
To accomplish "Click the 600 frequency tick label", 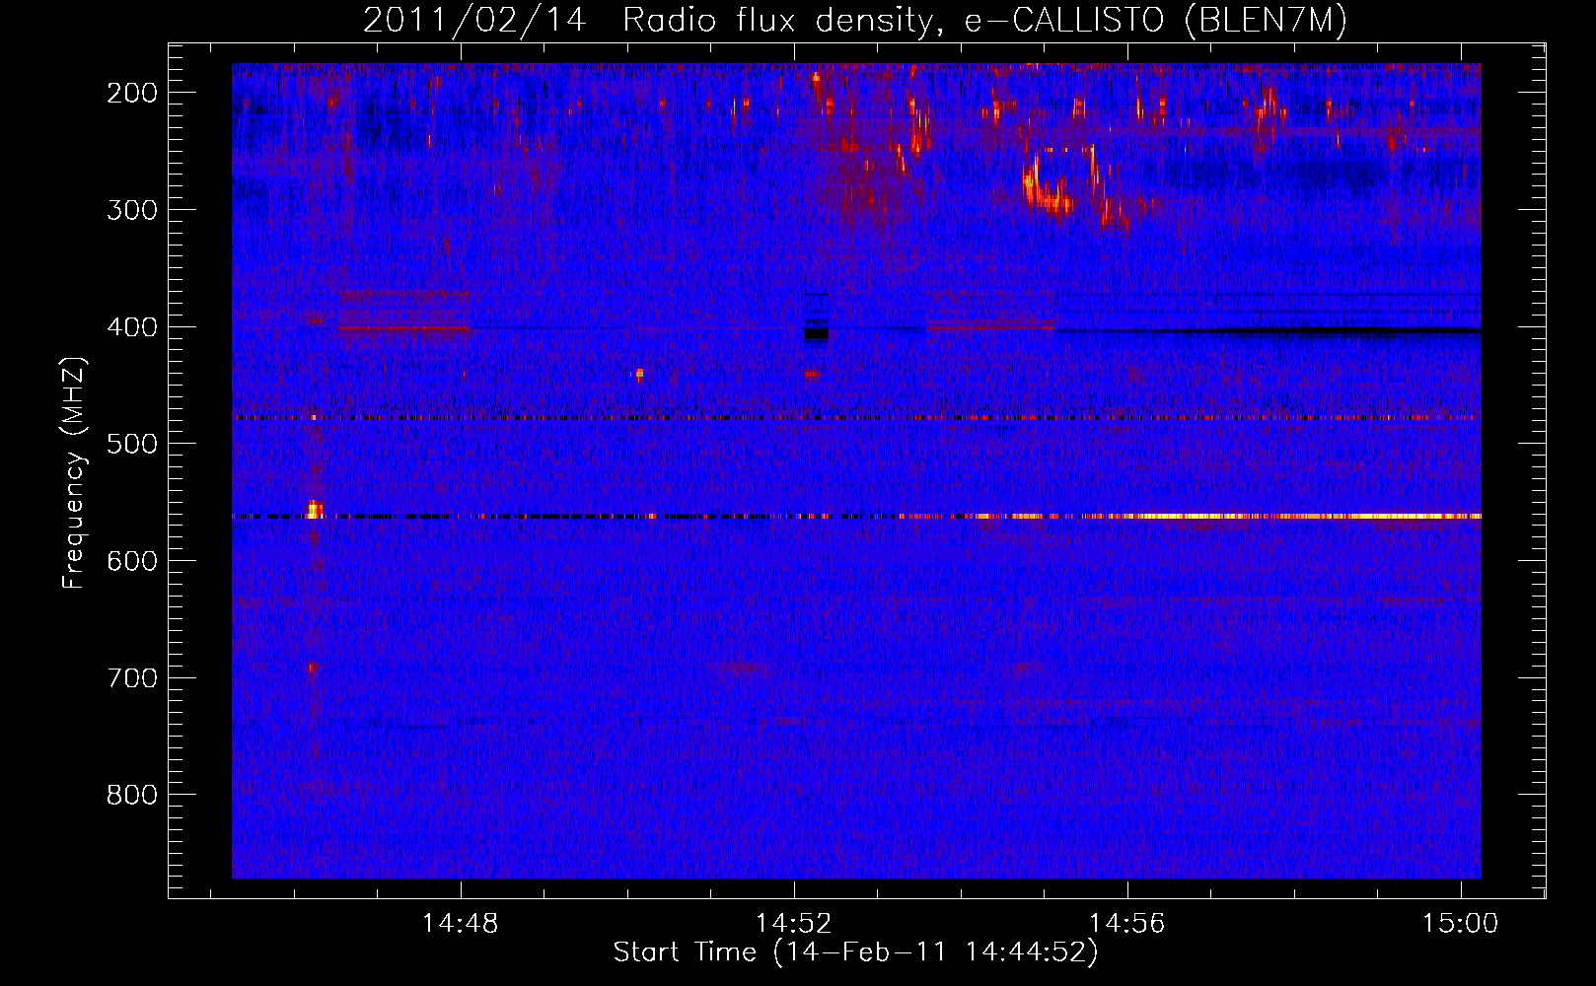I will (132, 561).
